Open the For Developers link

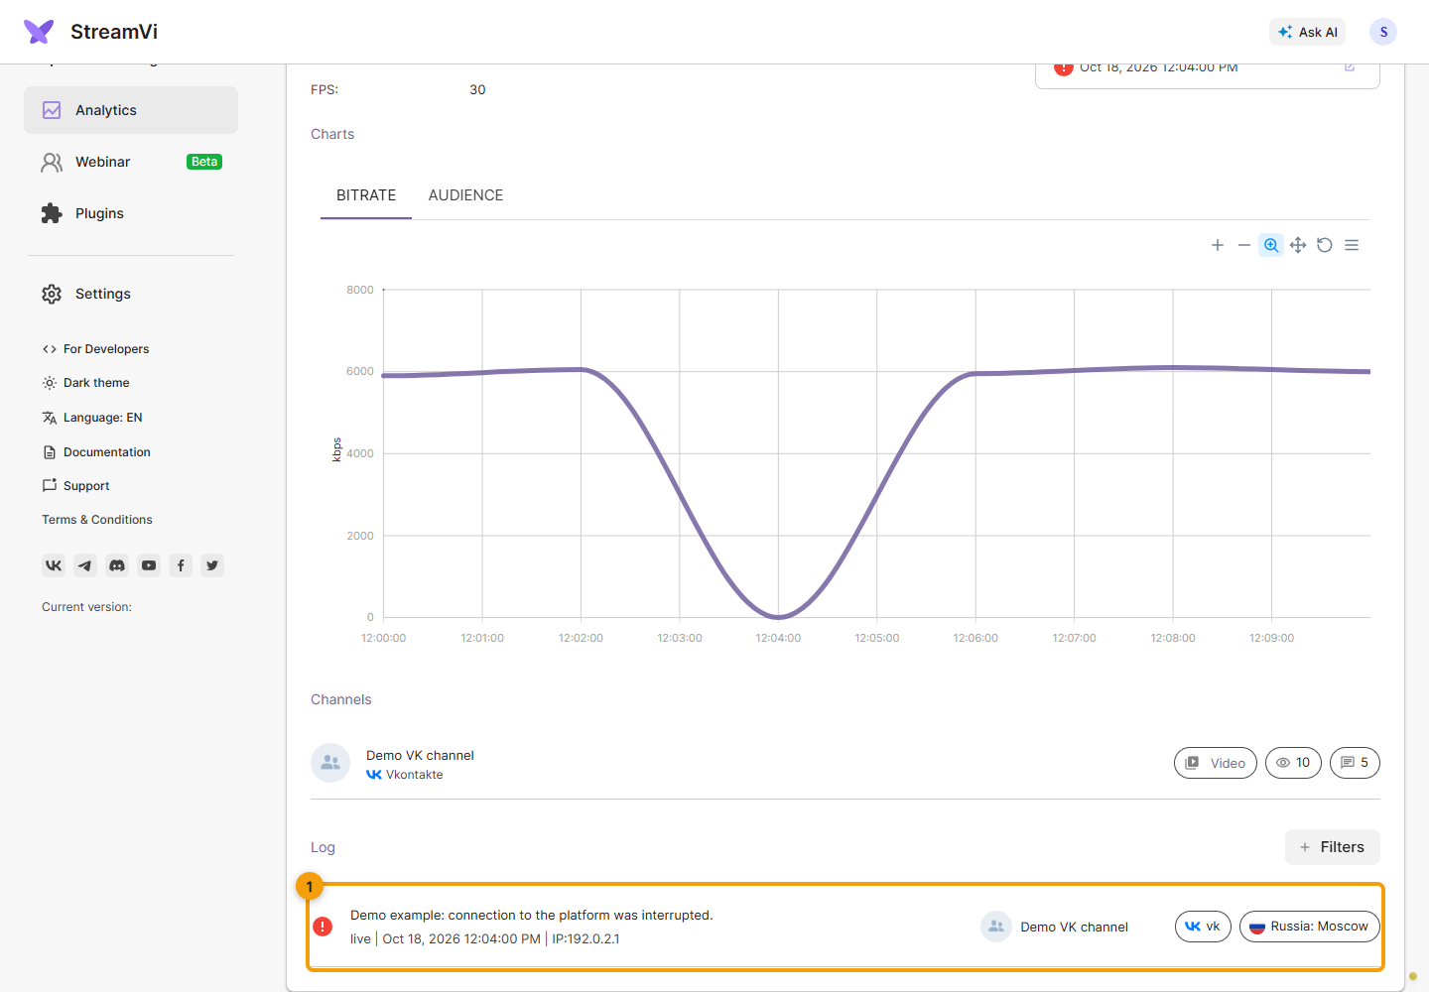(x=95, y=349)
